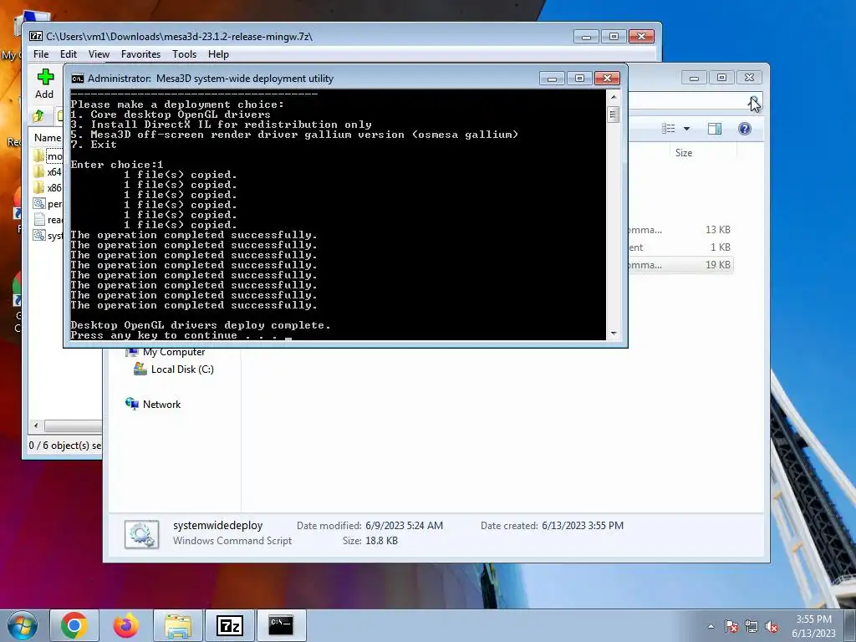Open the Edit menu in 7-Zip

[69, 54]
